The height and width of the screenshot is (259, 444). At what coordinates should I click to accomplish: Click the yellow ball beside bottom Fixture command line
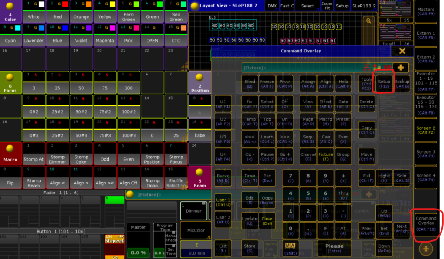[132, 195]
